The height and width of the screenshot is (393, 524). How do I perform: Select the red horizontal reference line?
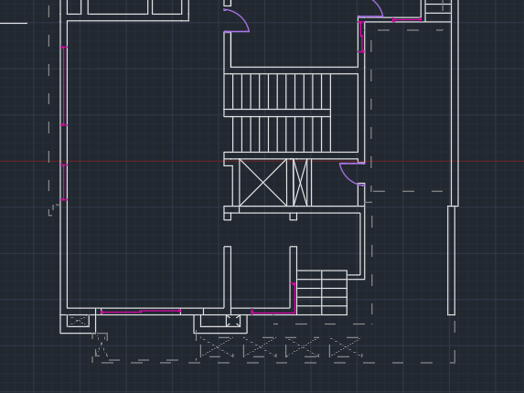coord(262,161)
